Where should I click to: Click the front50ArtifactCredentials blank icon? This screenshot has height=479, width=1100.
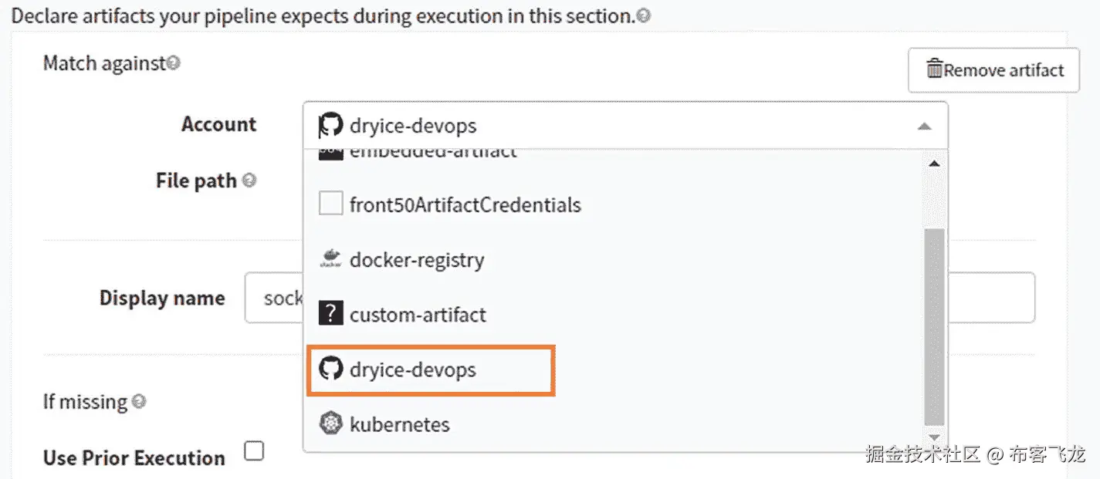point(330,204)
